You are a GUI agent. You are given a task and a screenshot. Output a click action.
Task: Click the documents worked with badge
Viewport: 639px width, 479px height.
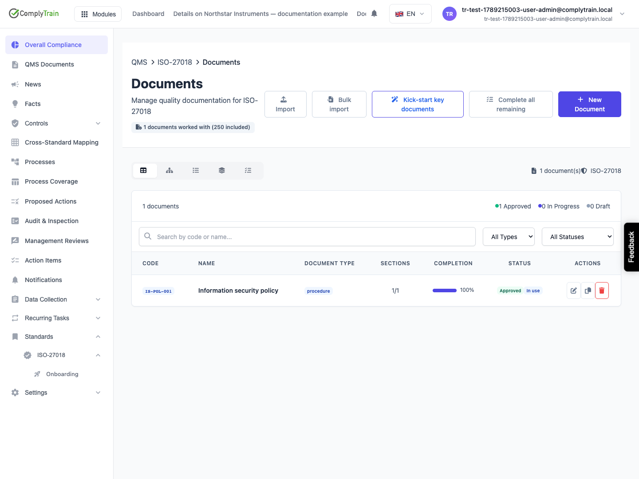pyautogui.click(x=193, y=127)
